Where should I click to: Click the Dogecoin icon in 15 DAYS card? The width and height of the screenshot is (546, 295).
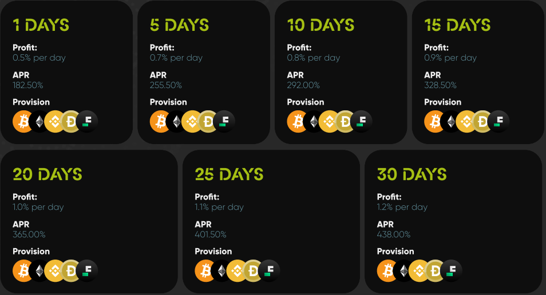(x=483, y=122)
